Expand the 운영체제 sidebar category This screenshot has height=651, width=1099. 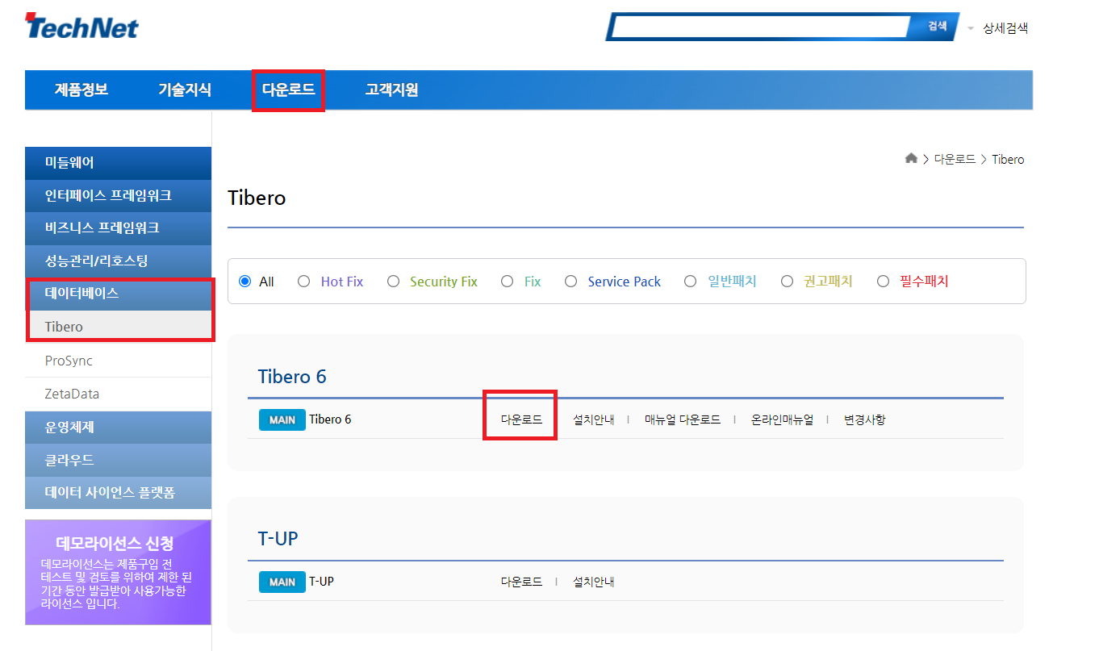[118, 428]
